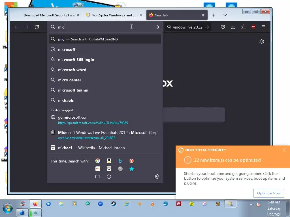This screenshot has height=217, width=290.
Task: Submit the 'window live 2012' search arrow
Action: click(x=207, y=27)
